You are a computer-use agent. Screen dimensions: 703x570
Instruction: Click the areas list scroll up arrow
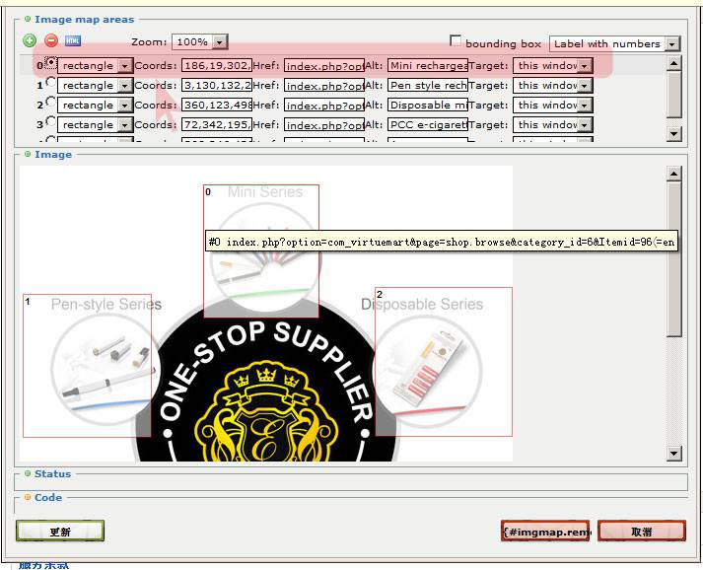673,63
